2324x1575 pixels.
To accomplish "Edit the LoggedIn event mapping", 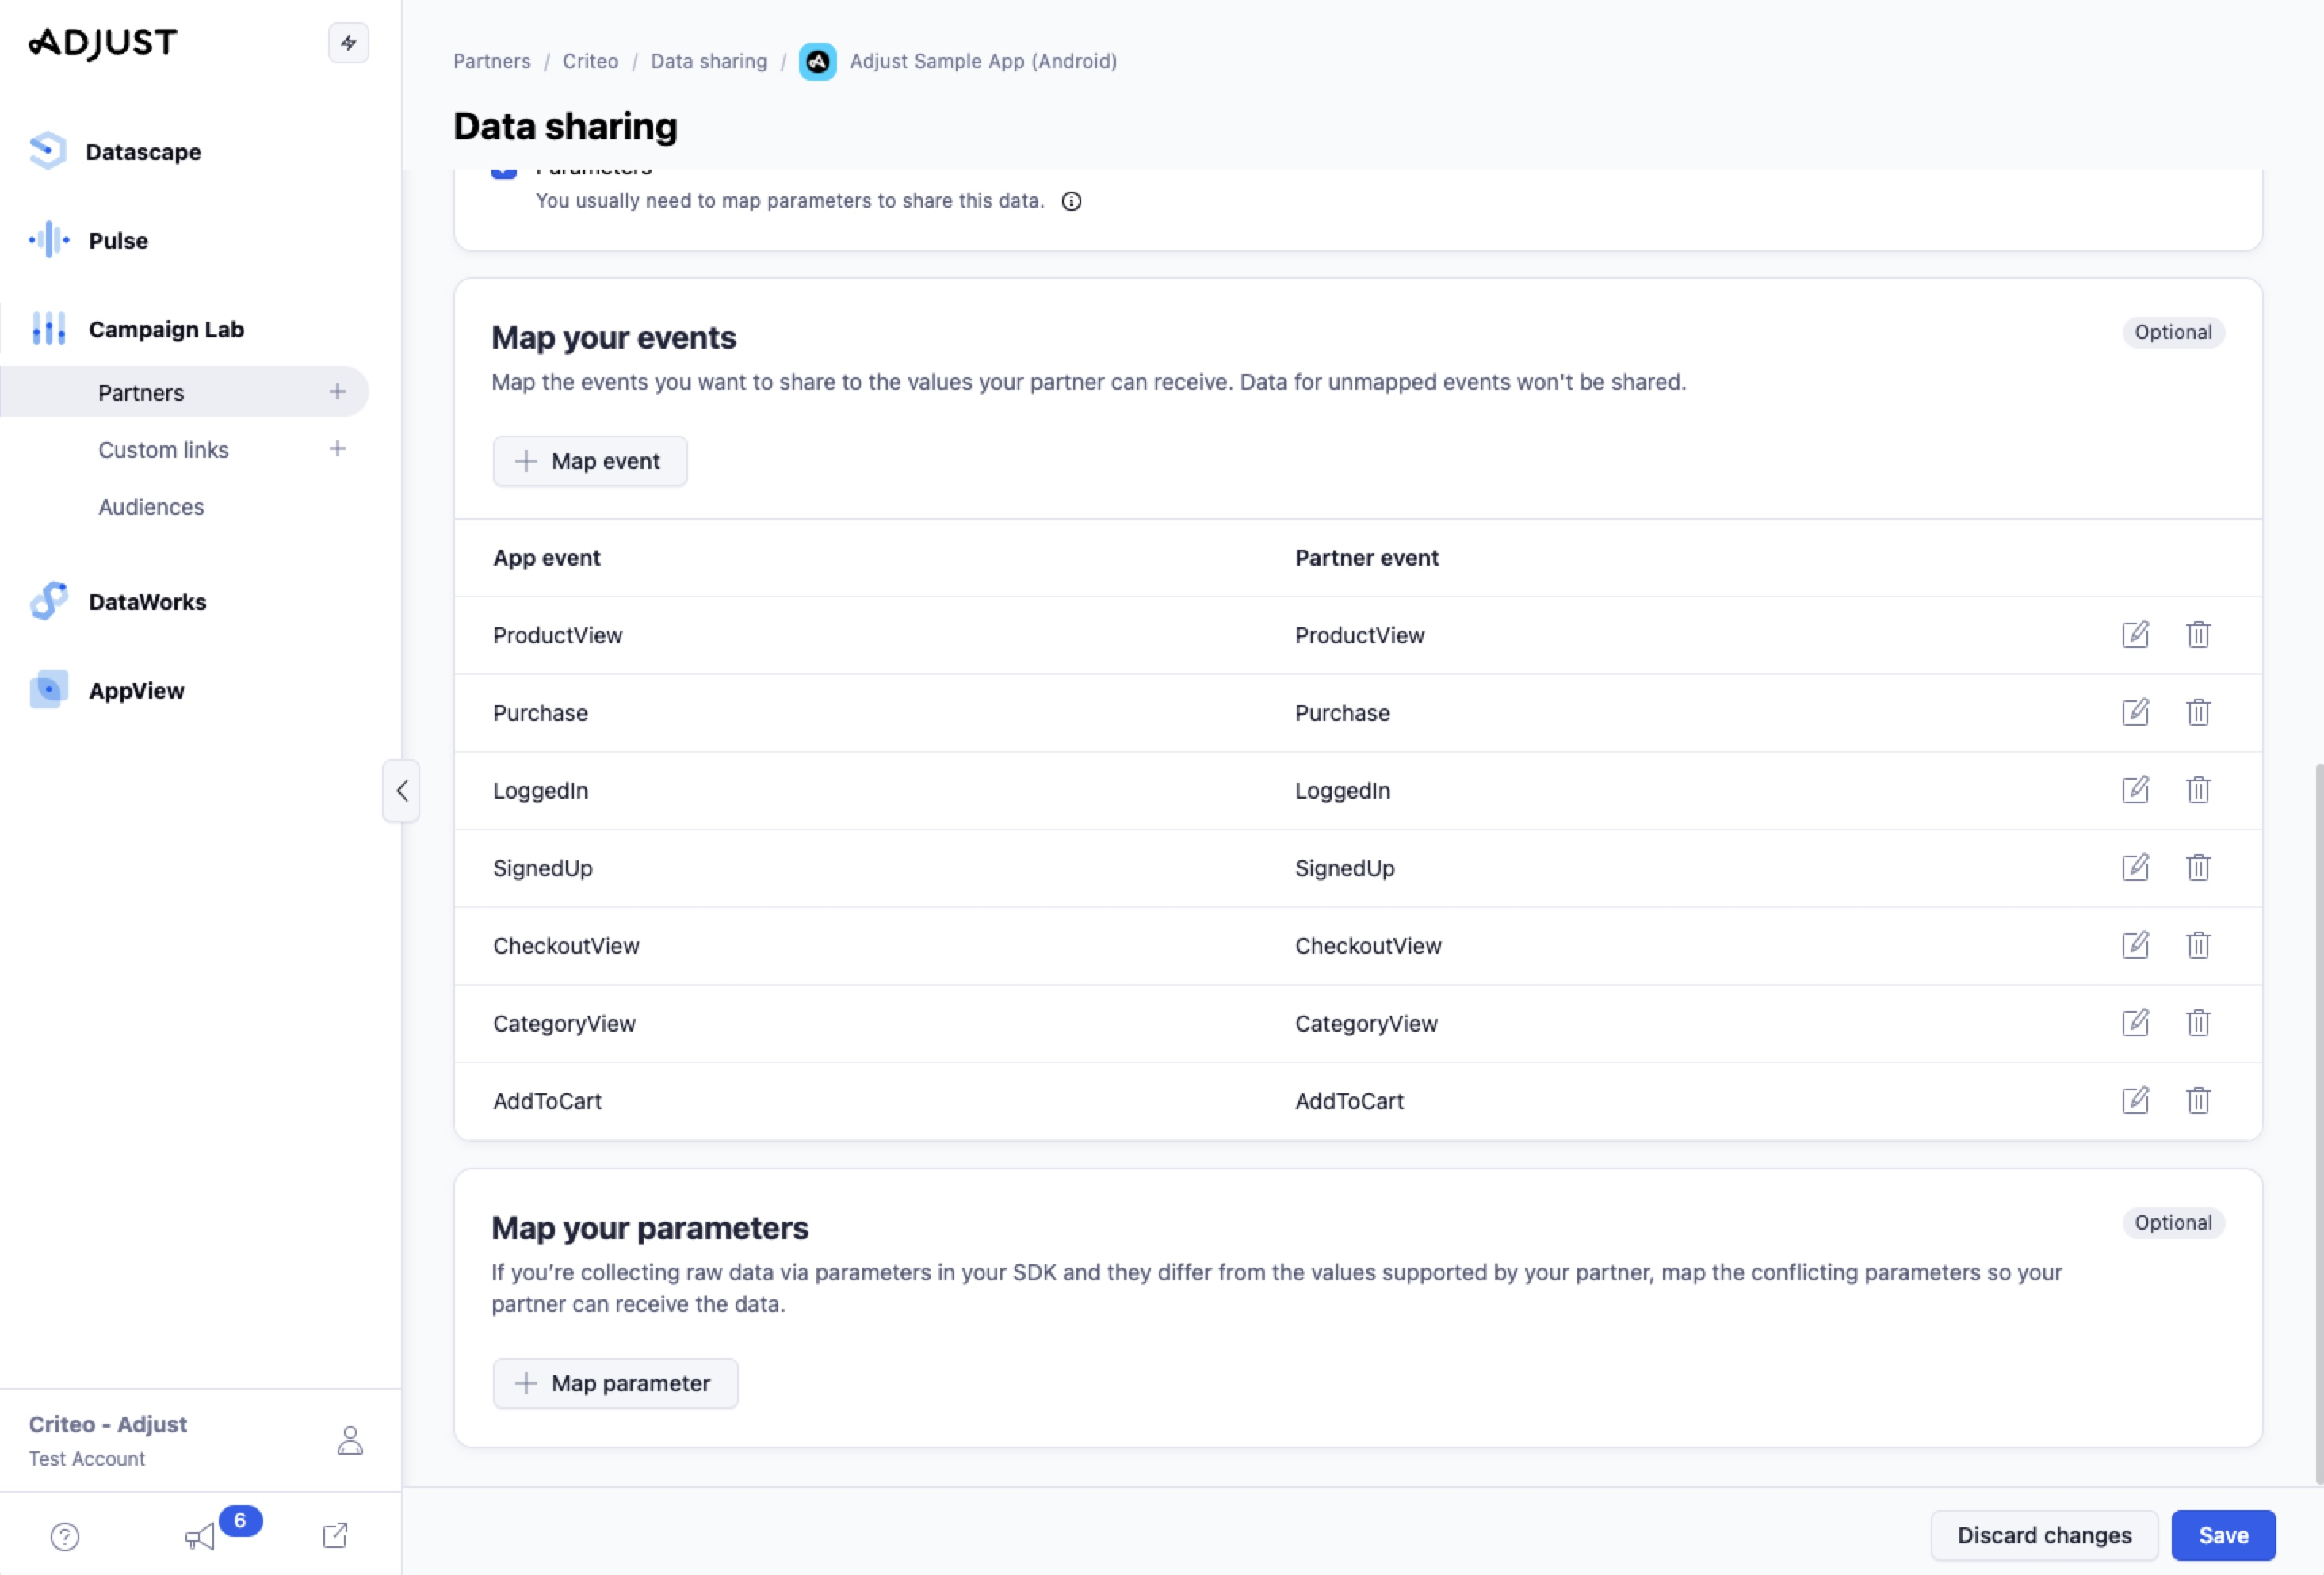I will [2135, 790].
